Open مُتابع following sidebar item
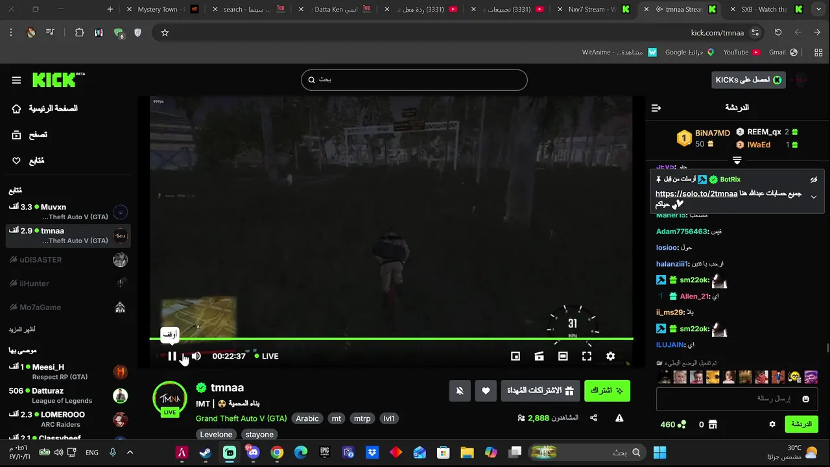The height and width of the screenshot is (467, 830). point(29,161)
